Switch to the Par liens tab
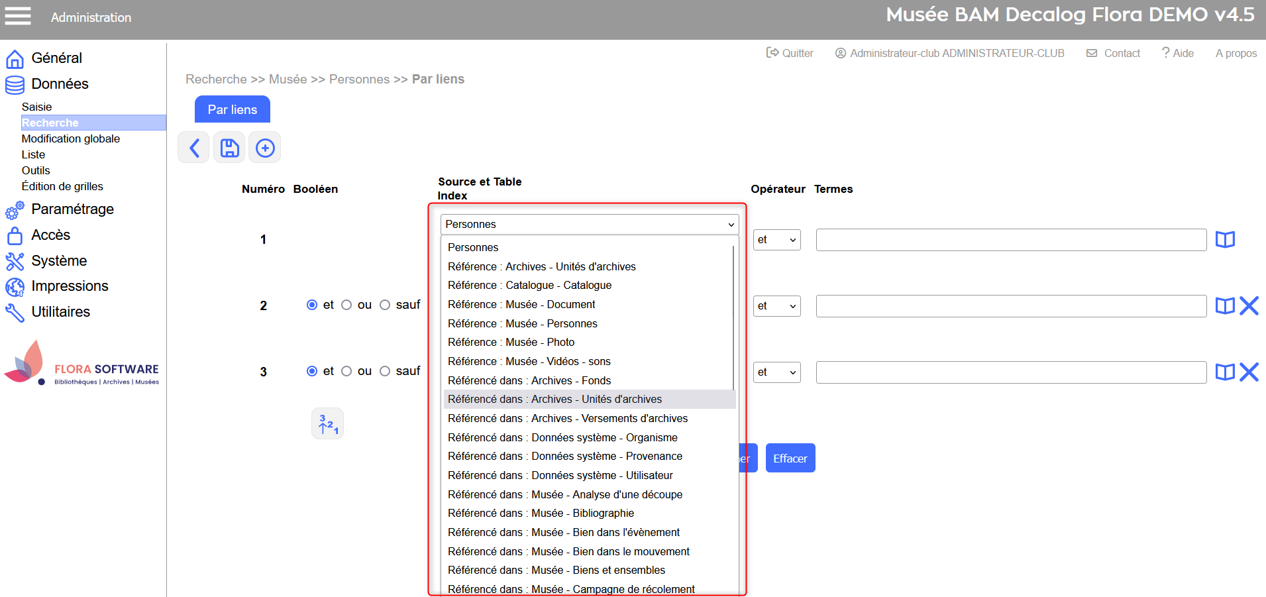The image size is (1266, 597). 233,109
